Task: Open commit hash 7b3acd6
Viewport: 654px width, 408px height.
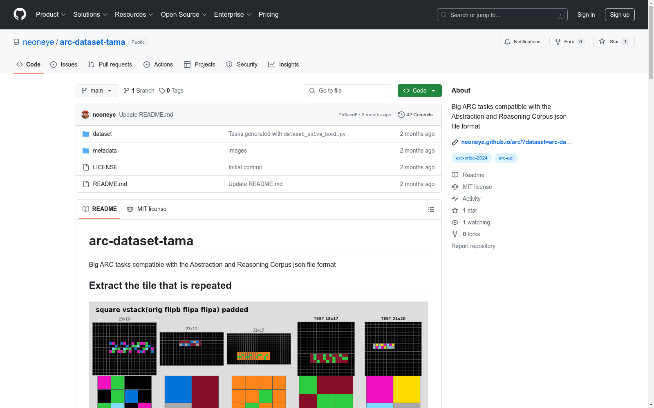Action: click(x=348, y=115)
